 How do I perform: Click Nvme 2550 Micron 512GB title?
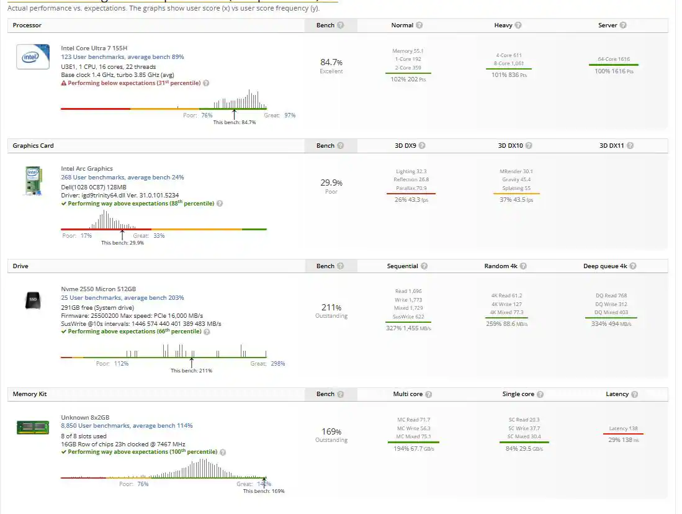click(x=98, y=289)
